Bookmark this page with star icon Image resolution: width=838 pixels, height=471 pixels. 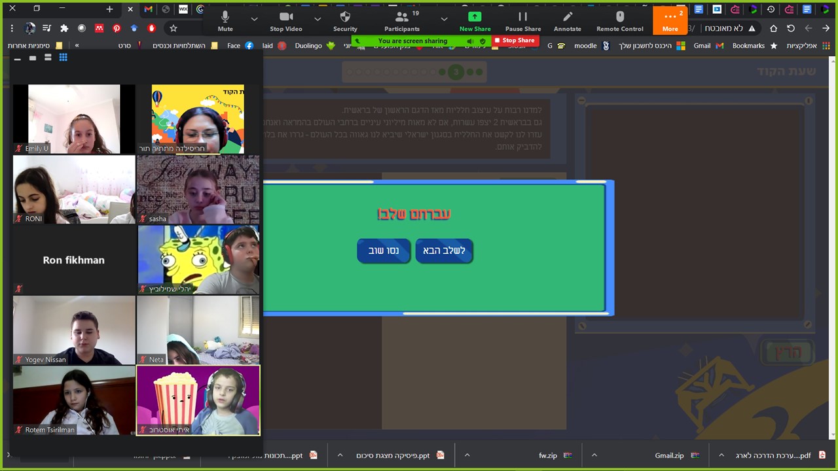[173, 28]
